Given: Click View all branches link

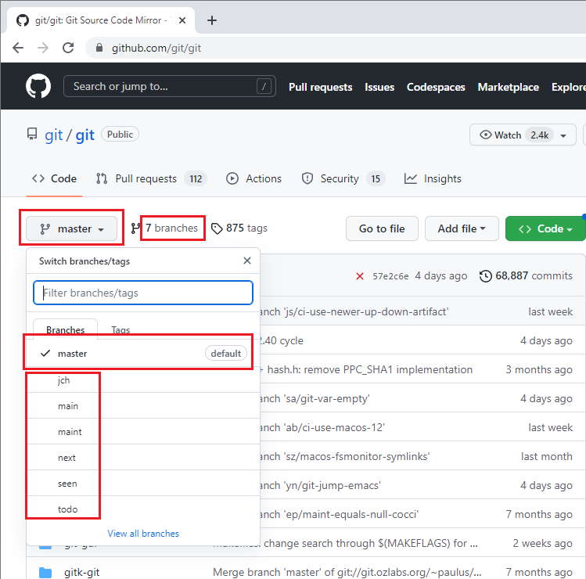Looking at the screenshot, I should [143, 534].
